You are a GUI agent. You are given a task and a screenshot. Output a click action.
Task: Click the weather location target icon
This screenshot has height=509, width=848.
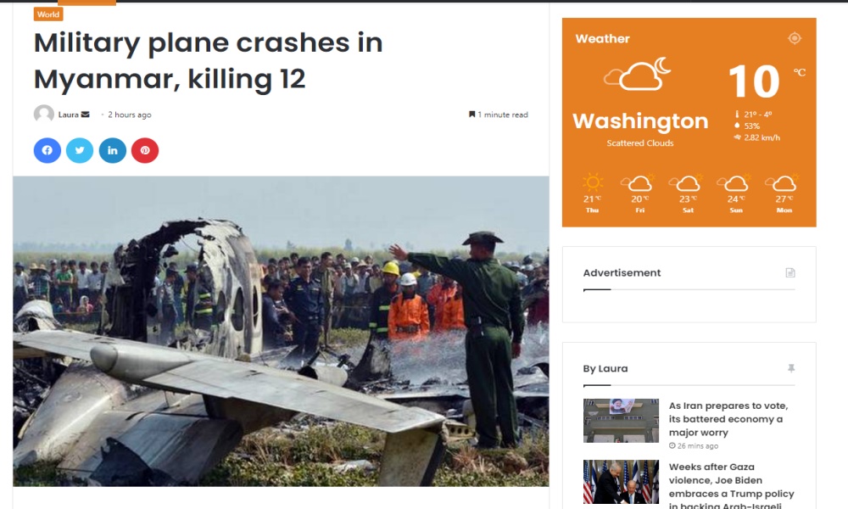(795, 38)
